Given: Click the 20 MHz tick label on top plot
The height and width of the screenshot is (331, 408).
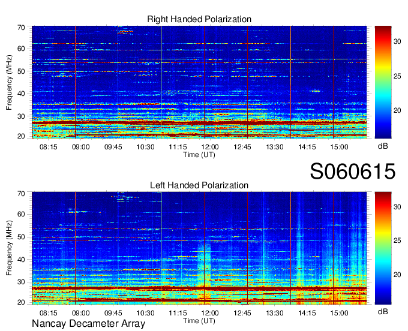Looking at the screenshot, I should [21, 136].
